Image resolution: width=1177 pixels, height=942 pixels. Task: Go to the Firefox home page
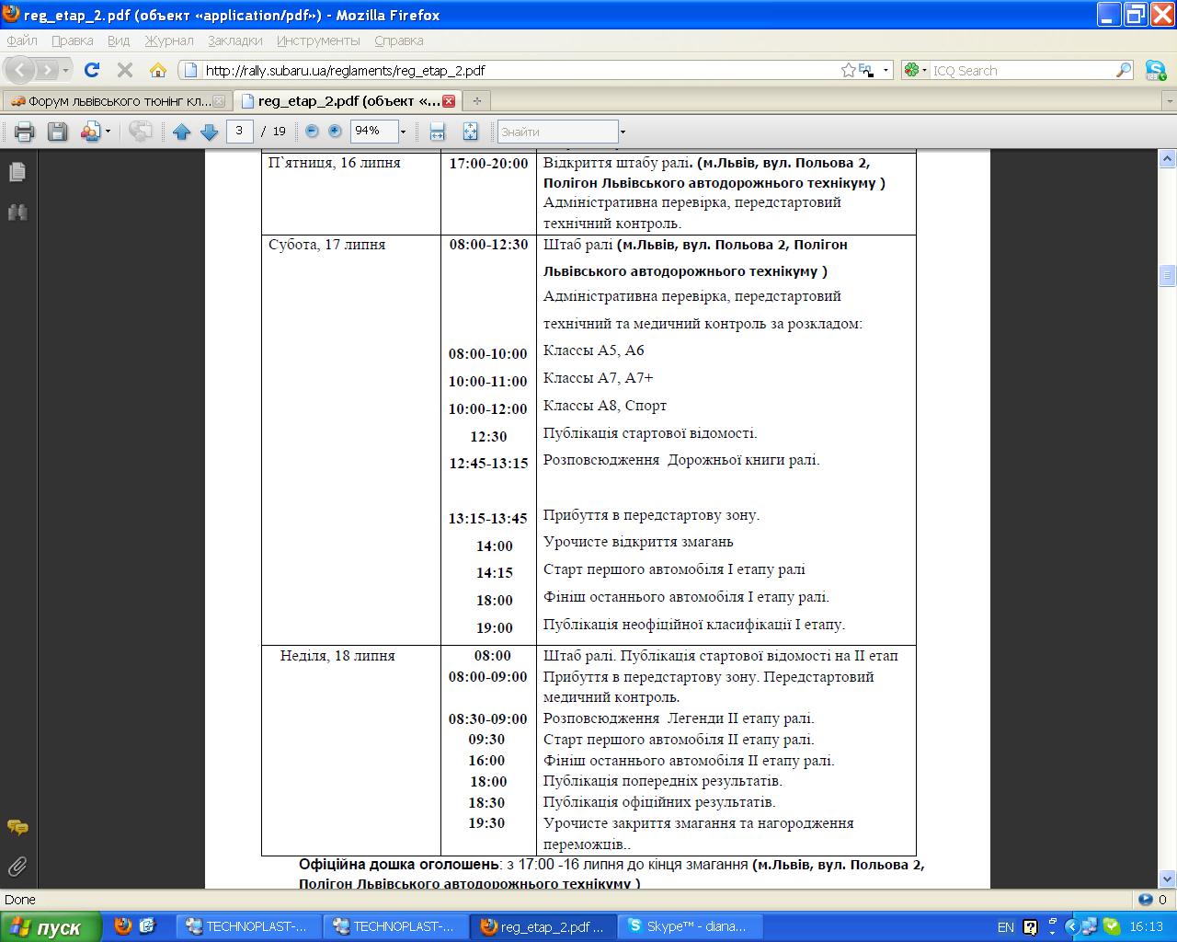click(158, 70)
